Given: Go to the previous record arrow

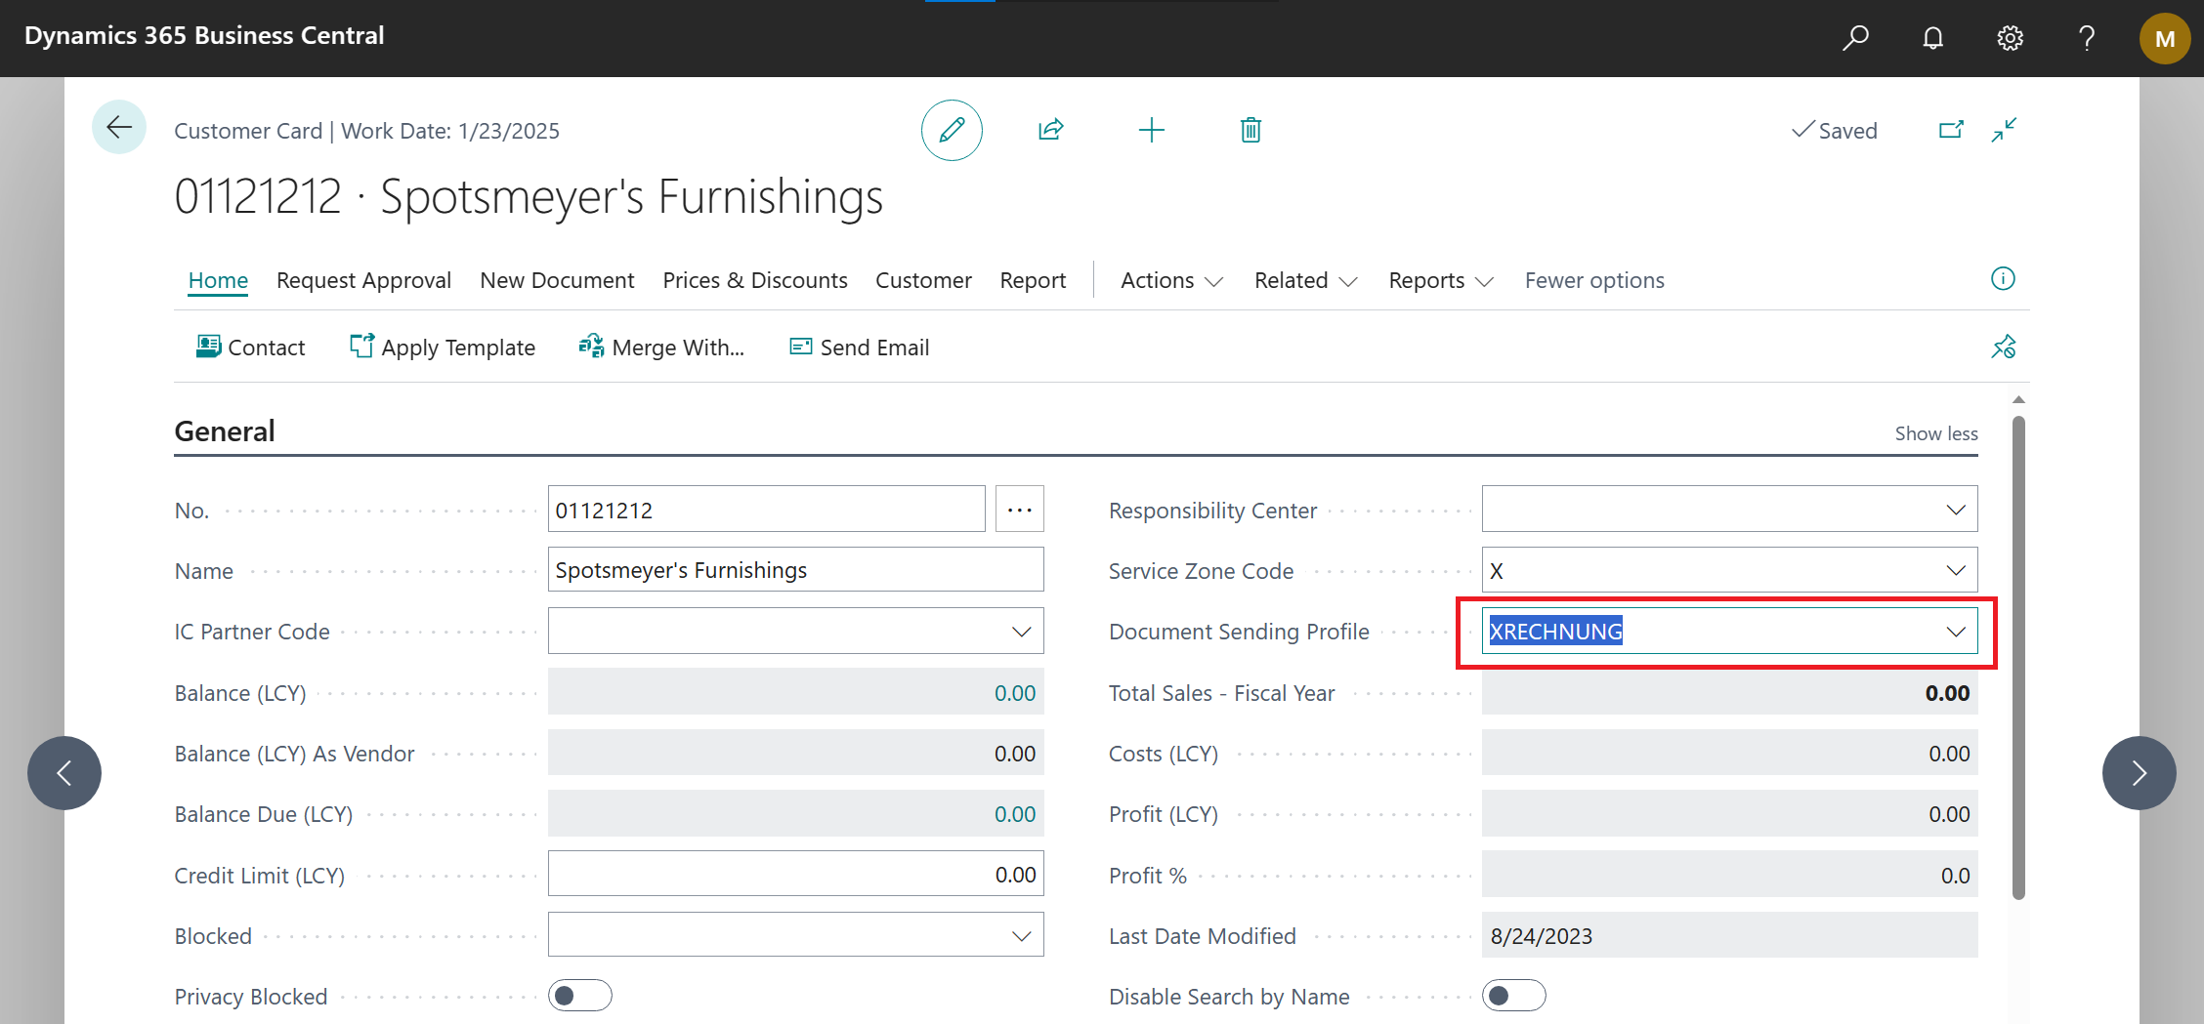Looking at the screenshot, I should (64, 773).
